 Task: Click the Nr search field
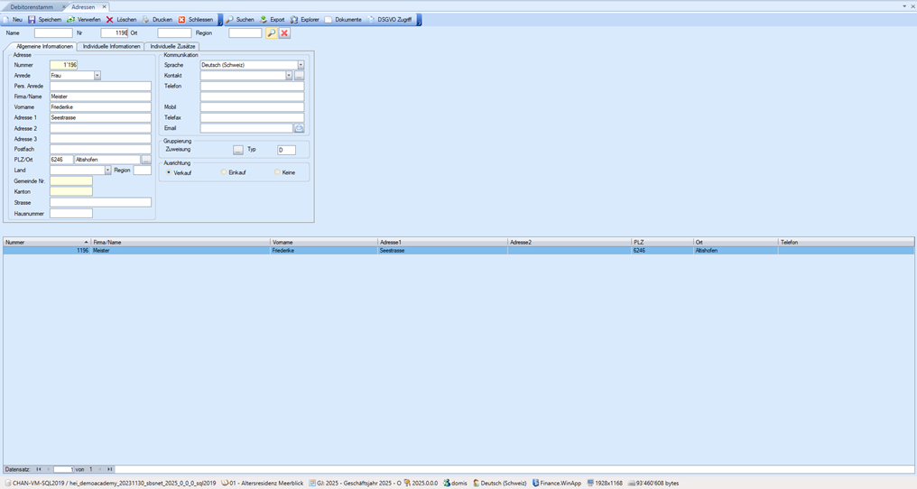point(114,32)
